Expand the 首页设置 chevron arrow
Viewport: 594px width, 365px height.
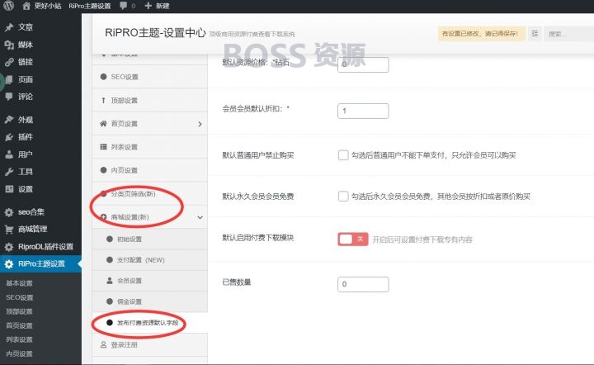(200, 124)
